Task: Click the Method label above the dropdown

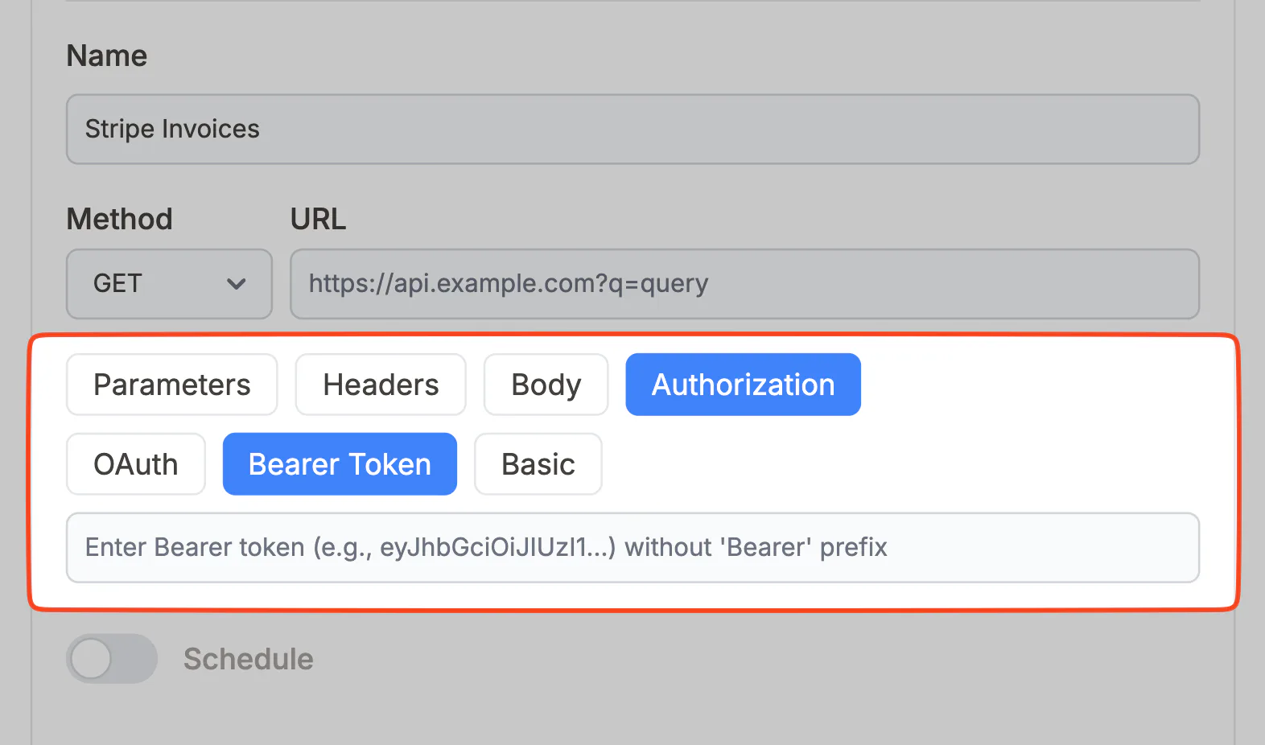Action: (x=120, y=219)
